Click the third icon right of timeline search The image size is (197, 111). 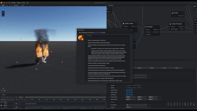tap(21, 100)
